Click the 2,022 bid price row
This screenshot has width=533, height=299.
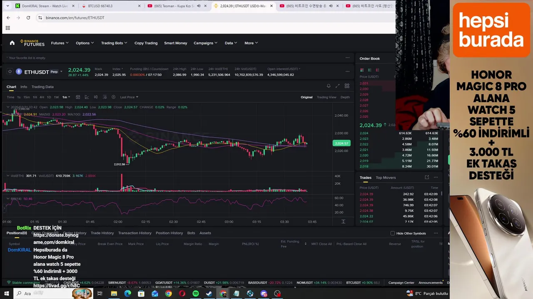pyautogui.click(x=399, y=144)
